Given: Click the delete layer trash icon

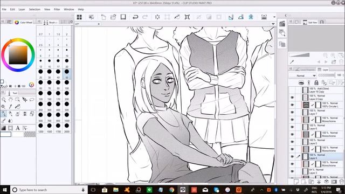Looking at the screenshot, I should (341, 182).
